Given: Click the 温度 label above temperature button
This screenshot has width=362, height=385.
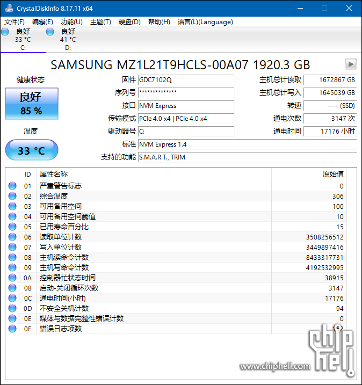Looking at the screenshot, I should [31, 131].
